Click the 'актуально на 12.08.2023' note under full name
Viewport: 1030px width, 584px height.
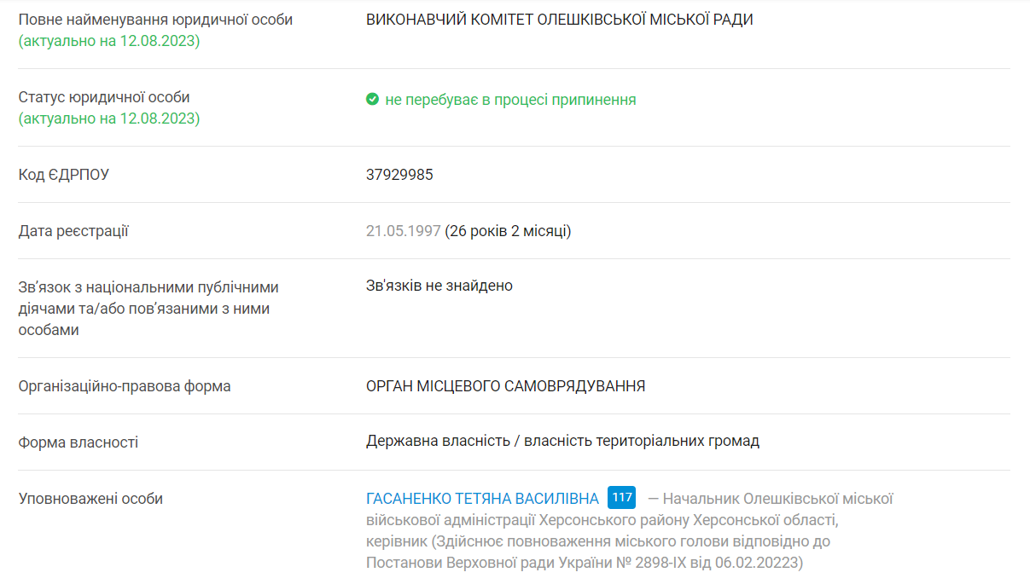coord(109,41)
